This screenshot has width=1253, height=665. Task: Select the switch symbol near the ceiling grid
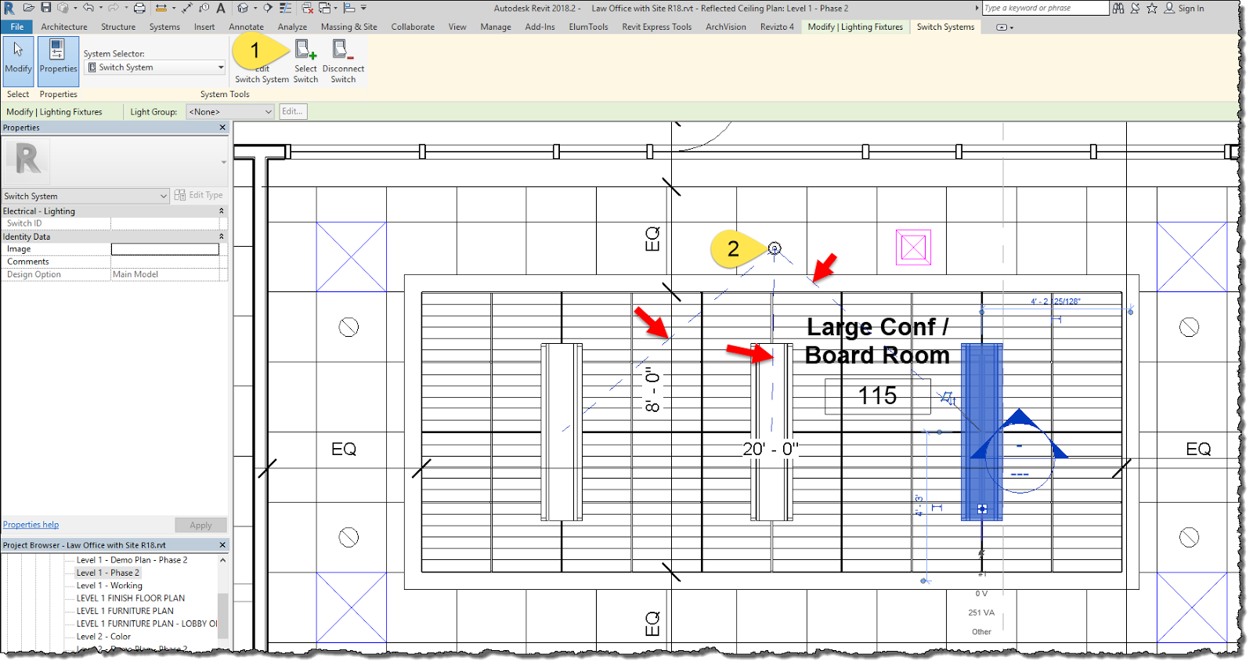pos(775,248)
